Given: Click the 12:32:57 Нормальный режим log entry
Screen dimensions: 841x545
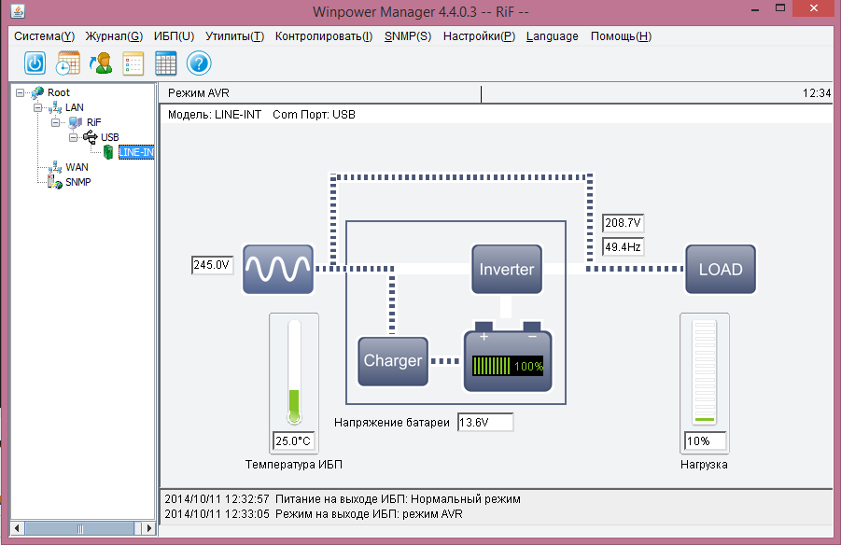Looking at the screenshot, I should [x=343, y=499].
